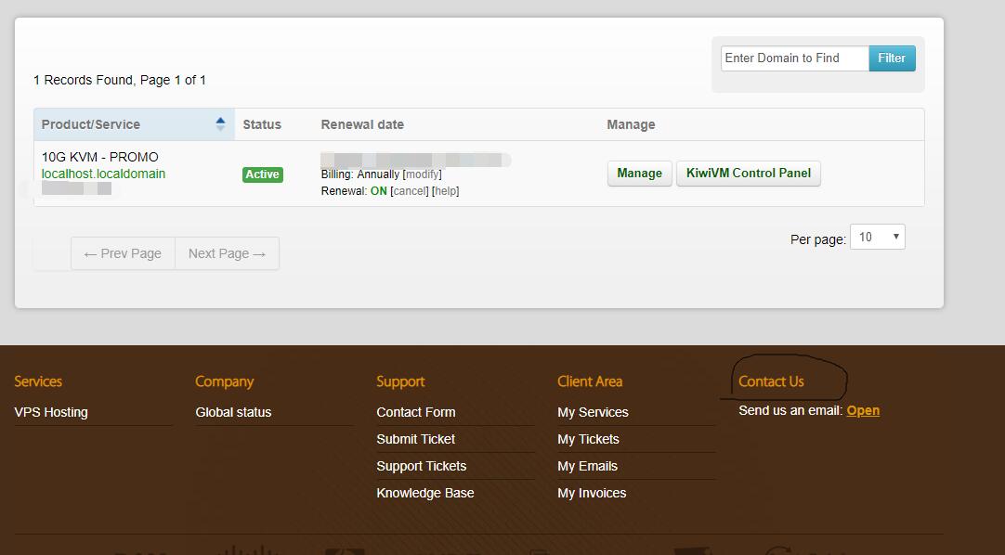1005x555 pixels.
Task: Go to My Invoices
Action: (x=592, y=493)
